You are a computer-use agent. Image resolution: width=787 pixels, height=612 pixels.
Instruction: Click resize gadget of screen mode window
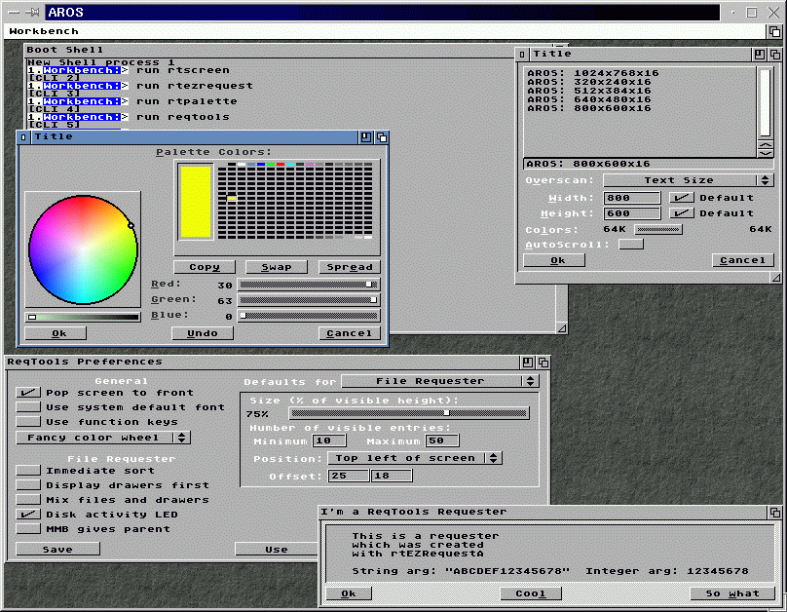click(776, 277)
